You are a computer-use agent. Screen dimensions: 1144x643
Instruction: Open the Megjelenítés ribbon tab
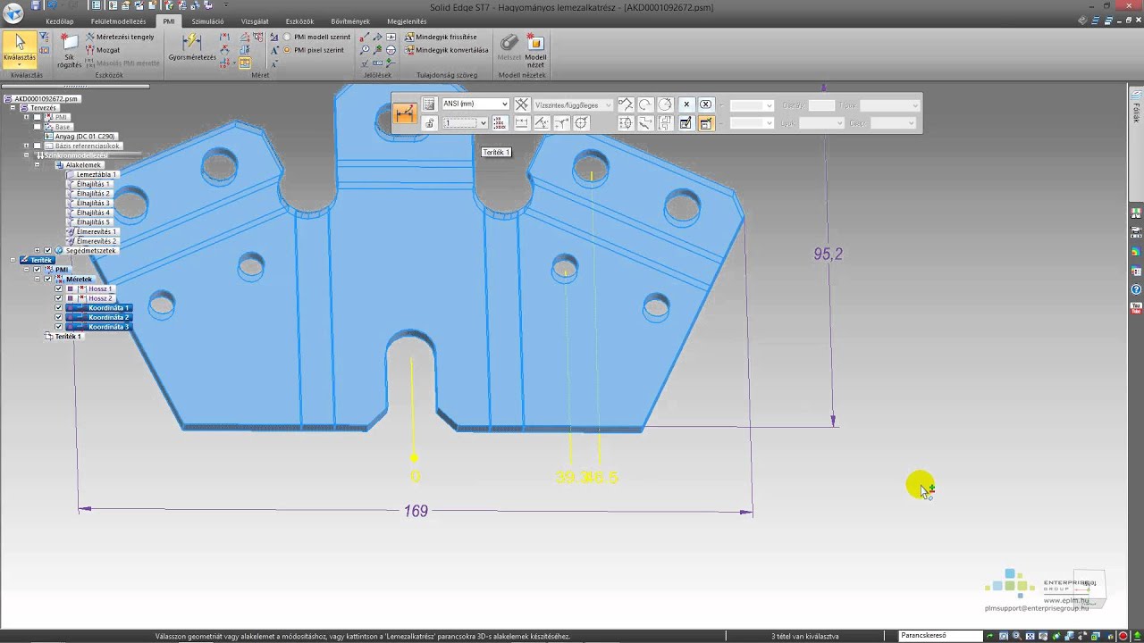click(x=407, y=21)
